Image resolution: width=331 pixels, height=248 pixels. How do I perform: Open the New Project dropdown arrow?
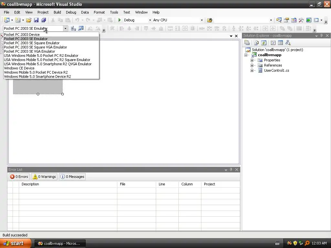[x=12, y=20]
